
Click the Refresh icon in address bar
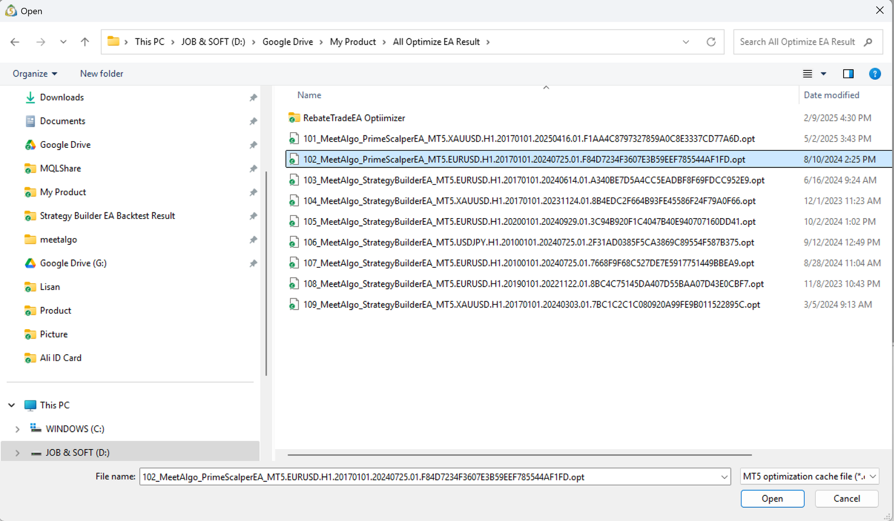pyautogui.click(x=711, y=42)
